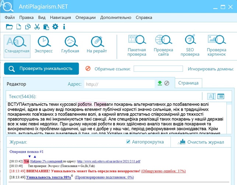
Task: Show program info via the i icon
Action: (x=64, y=27)
